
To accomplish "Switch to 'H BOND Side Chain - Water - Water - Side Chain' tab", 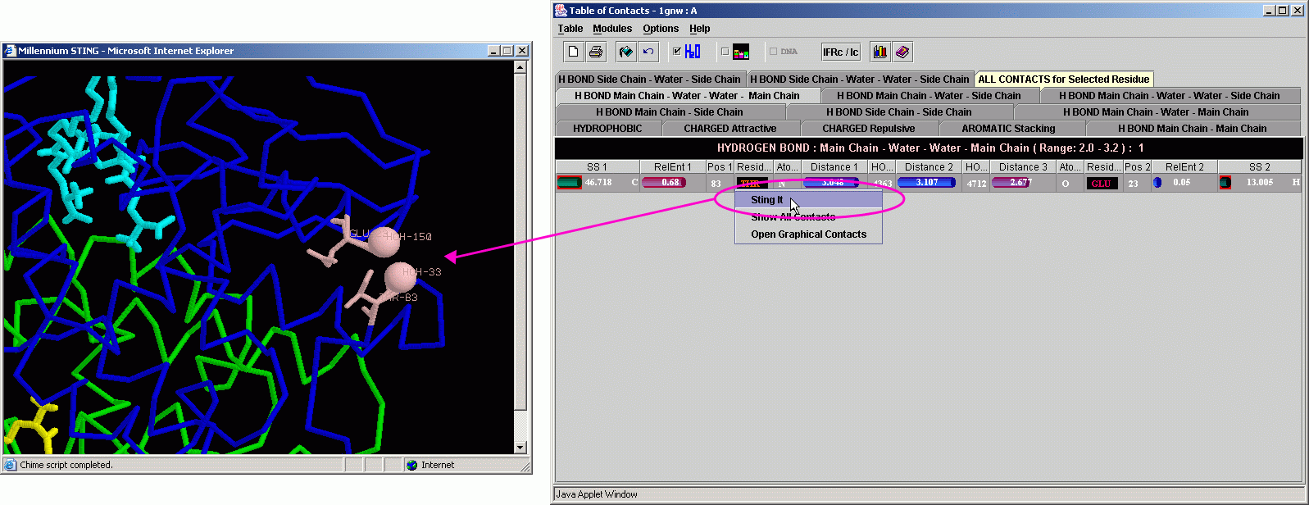I will (x=860, y=80).
